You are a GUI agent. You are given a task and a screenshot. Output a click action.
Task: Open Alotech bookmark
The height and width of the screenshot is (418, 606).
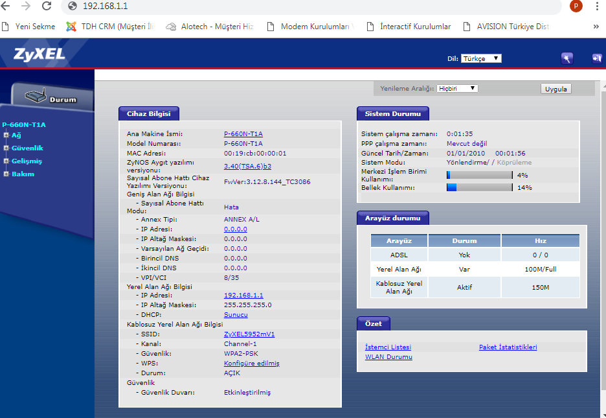tap(210, 27)
